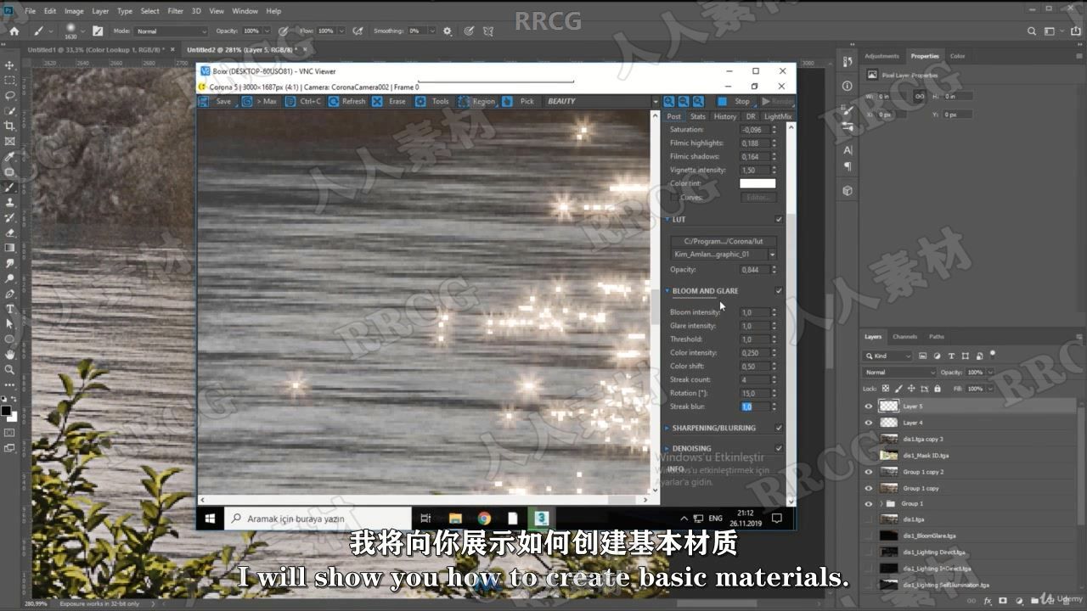The image size is (1087, 611).
Task: Toggle Denoising checkbox
Action: pos(779,448)
